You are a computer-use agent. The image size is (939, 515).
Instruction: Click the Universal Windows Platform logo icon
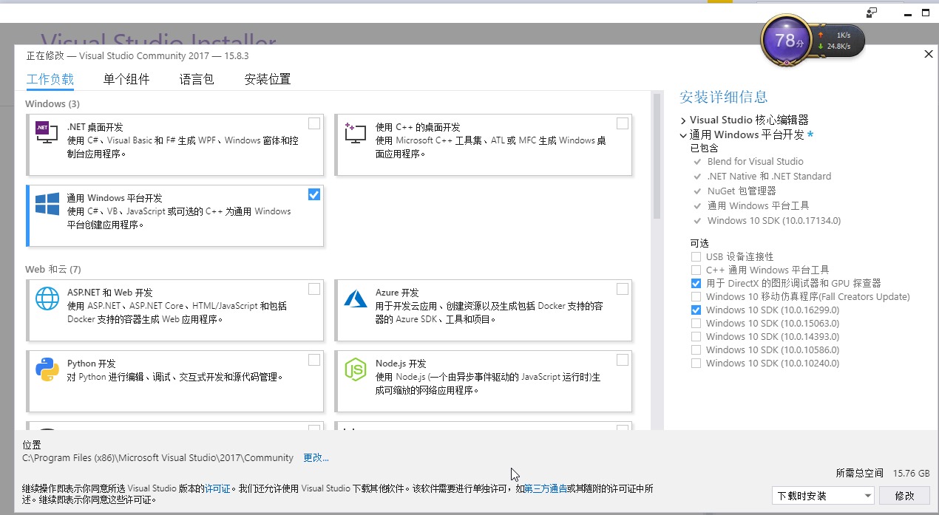tap(47, 204)
